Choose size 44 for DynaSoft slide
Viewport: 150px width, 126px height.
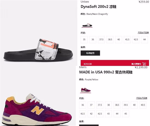[x=144, y=39]
